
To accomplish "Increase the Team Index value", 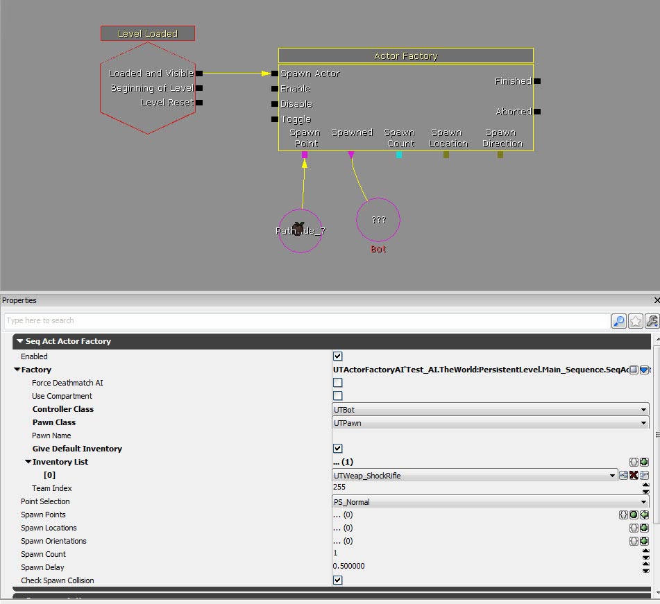I will point(647,485).
